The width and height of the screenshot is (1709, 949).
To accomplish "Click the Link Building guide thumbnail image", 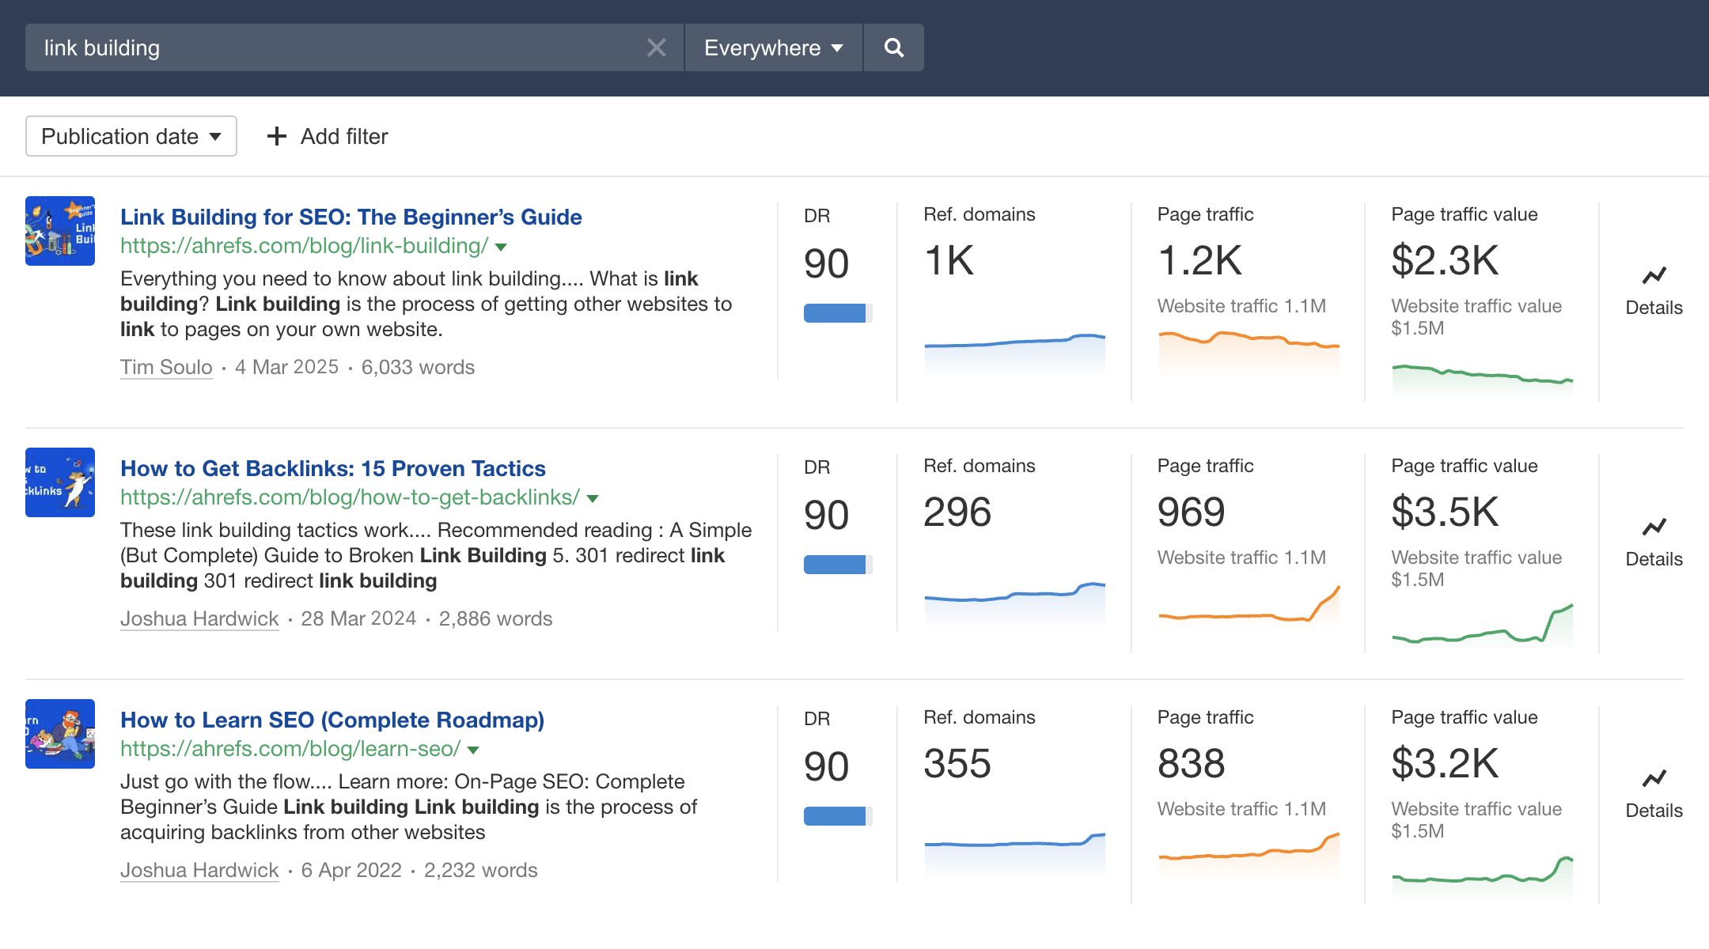I will coord(60,231).
